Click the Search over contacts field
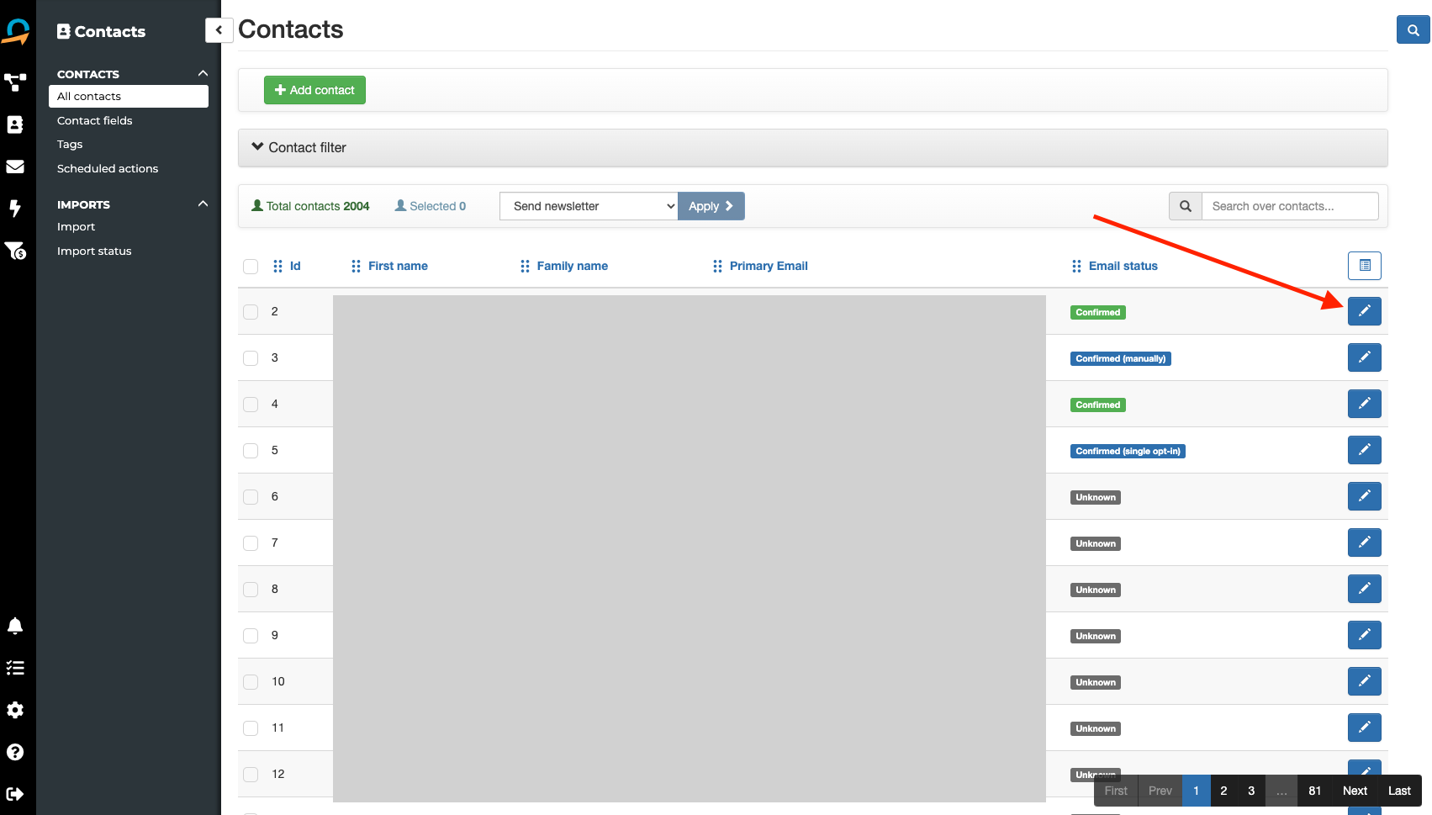 1289,206
